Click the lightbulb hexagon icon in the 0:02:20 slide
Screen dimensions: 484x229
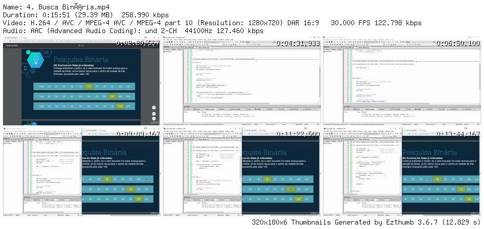pyautogui.click(x=36, y=60)
